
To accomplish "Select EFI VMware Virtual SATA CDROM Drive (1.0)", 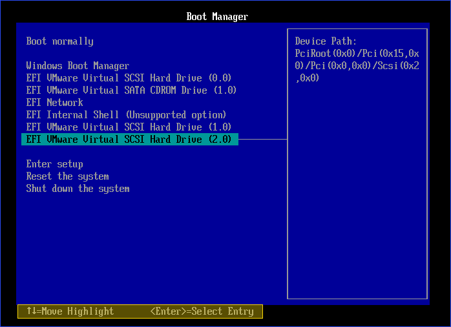I will pyautogui.click(x=131, y=90).
